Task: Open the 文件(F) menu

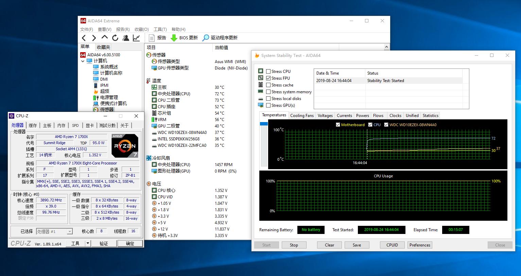Action: point(87,29)
